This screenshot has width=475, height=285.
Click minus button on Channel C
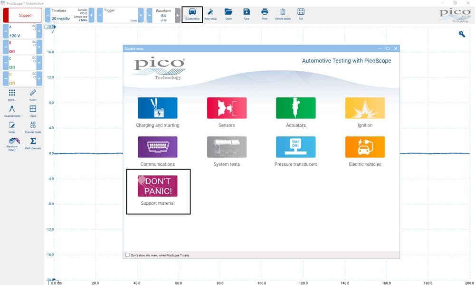(x=5, y=63)
